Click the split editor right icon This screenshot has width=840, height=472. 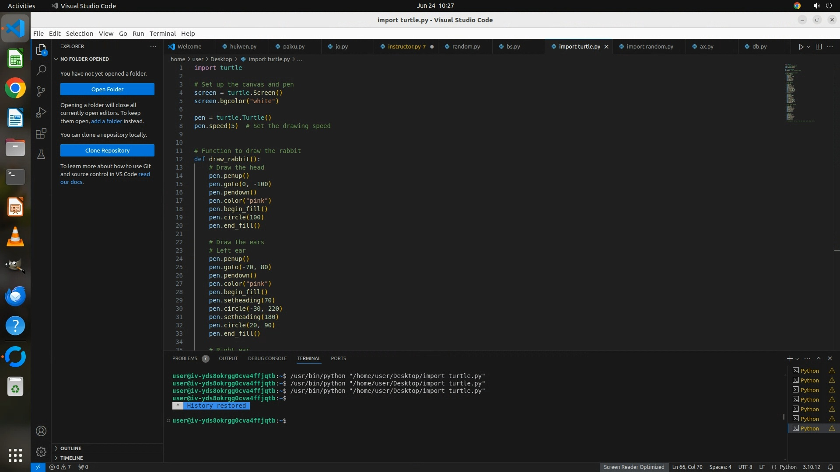[819, 47]
